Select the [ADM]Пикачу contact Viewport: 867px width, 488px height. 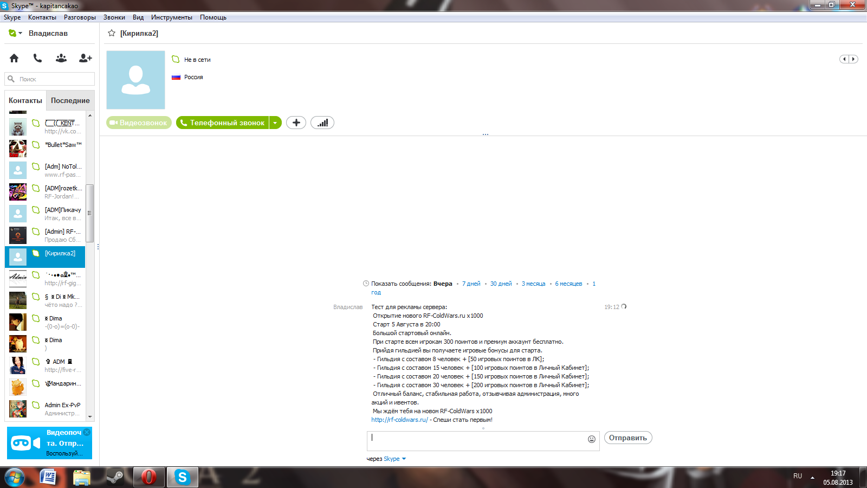(45, 214)
